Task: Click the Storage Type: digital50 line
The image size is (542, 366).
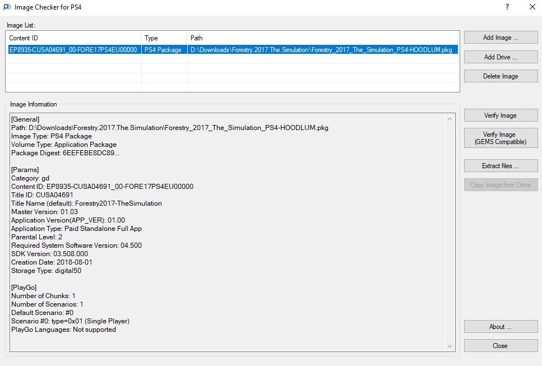Action: pos(47,271)
